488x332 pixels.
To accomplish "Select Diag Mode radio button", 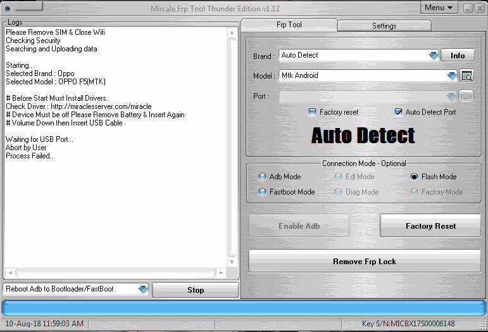I will click(338, 192).
